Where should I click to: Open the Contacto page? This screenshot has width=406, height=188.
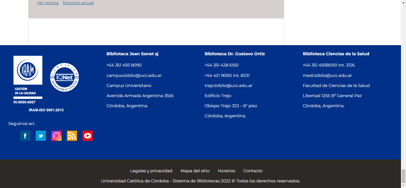[x=253, y=171]
